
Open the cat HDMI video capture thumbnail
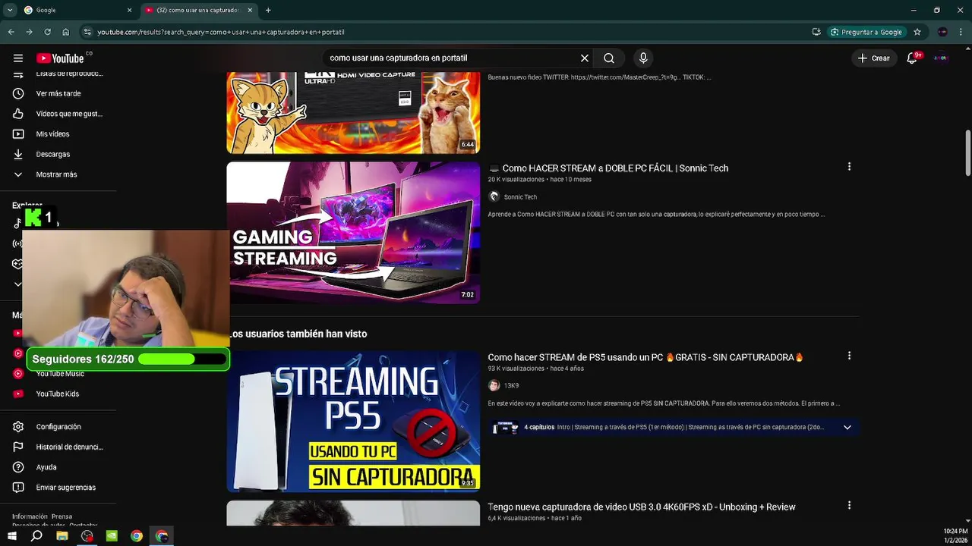[x=353, y=113]
